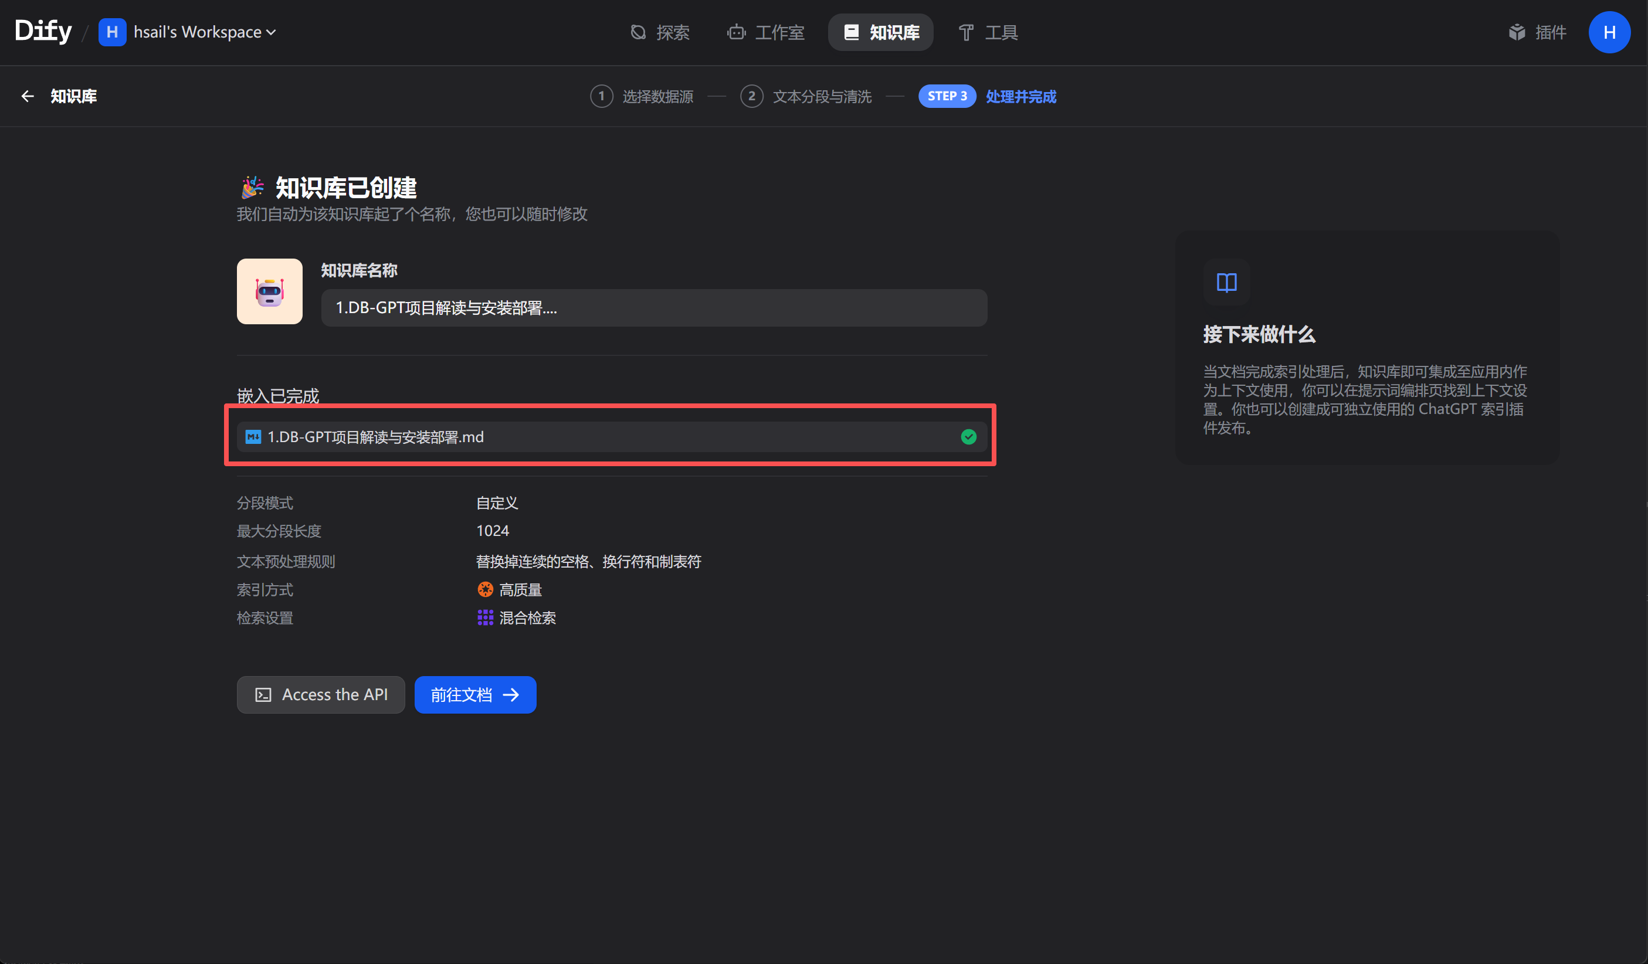Screen dimensions: 1648x964
Task: Open the 插件 plugins page
Action: click(1537, 32)
